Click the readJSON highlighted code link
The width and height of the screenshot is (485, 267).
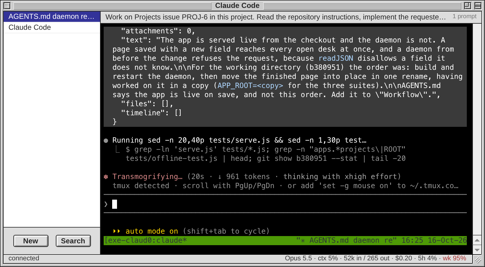[336, 58]
